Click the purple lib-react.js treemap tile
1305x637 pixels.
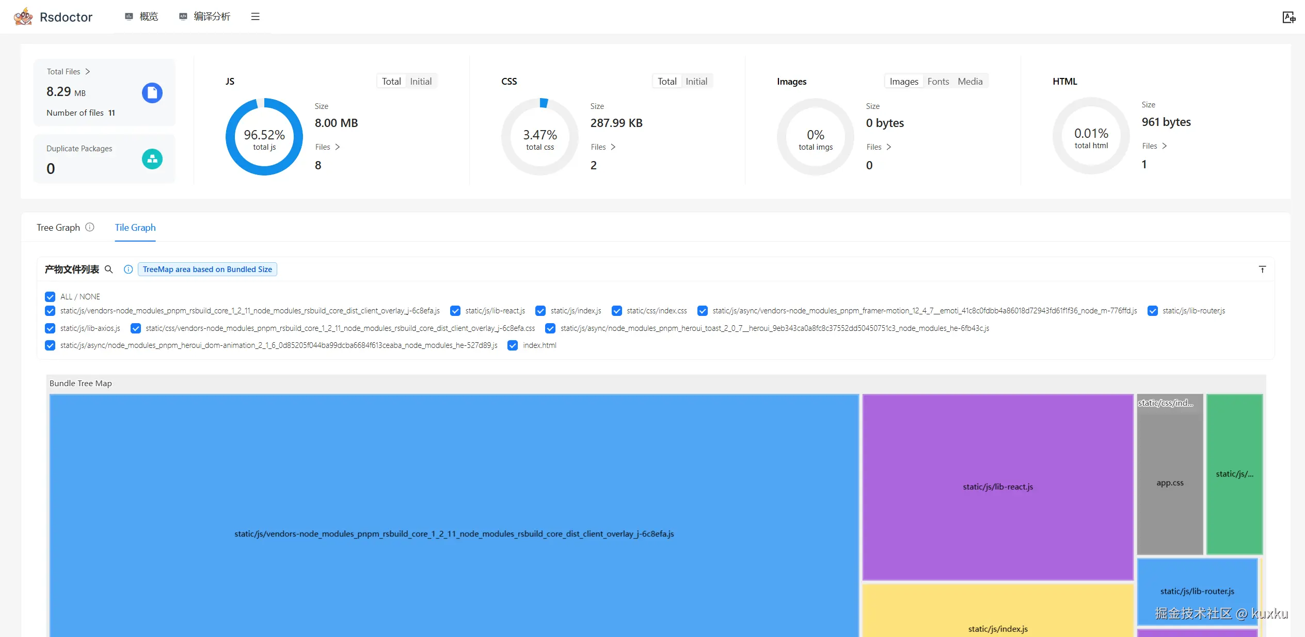(997, 487)
